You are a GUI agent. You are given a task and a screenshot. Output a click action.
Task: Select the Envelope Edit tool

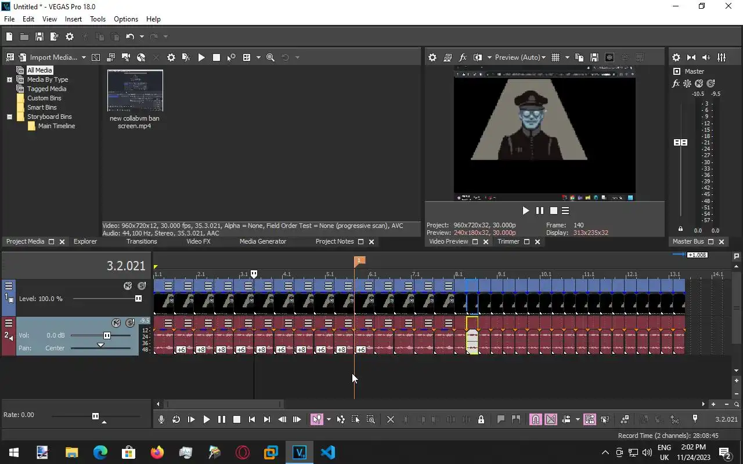341,419
